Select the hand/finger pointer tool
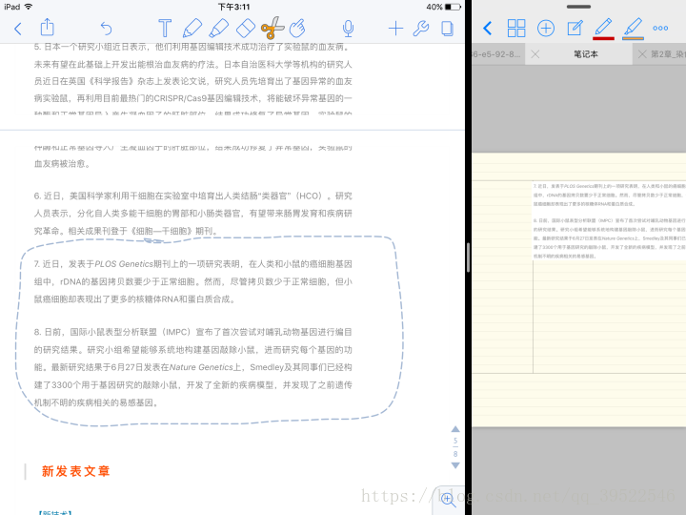 [298, 28]
